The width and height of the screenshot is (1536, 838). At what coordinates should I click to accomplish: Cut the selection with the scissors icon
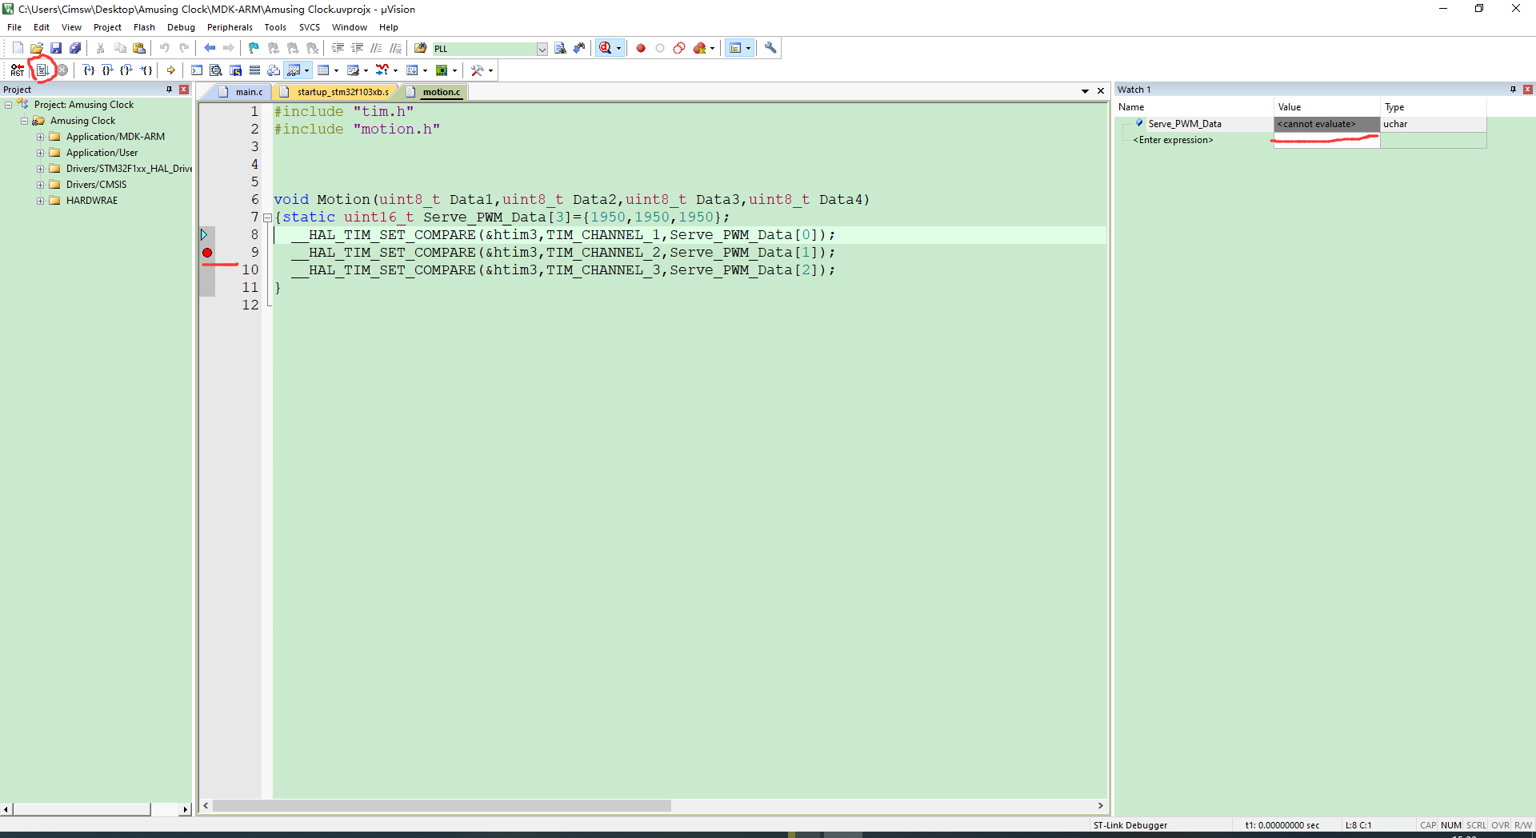pos(101,48)
